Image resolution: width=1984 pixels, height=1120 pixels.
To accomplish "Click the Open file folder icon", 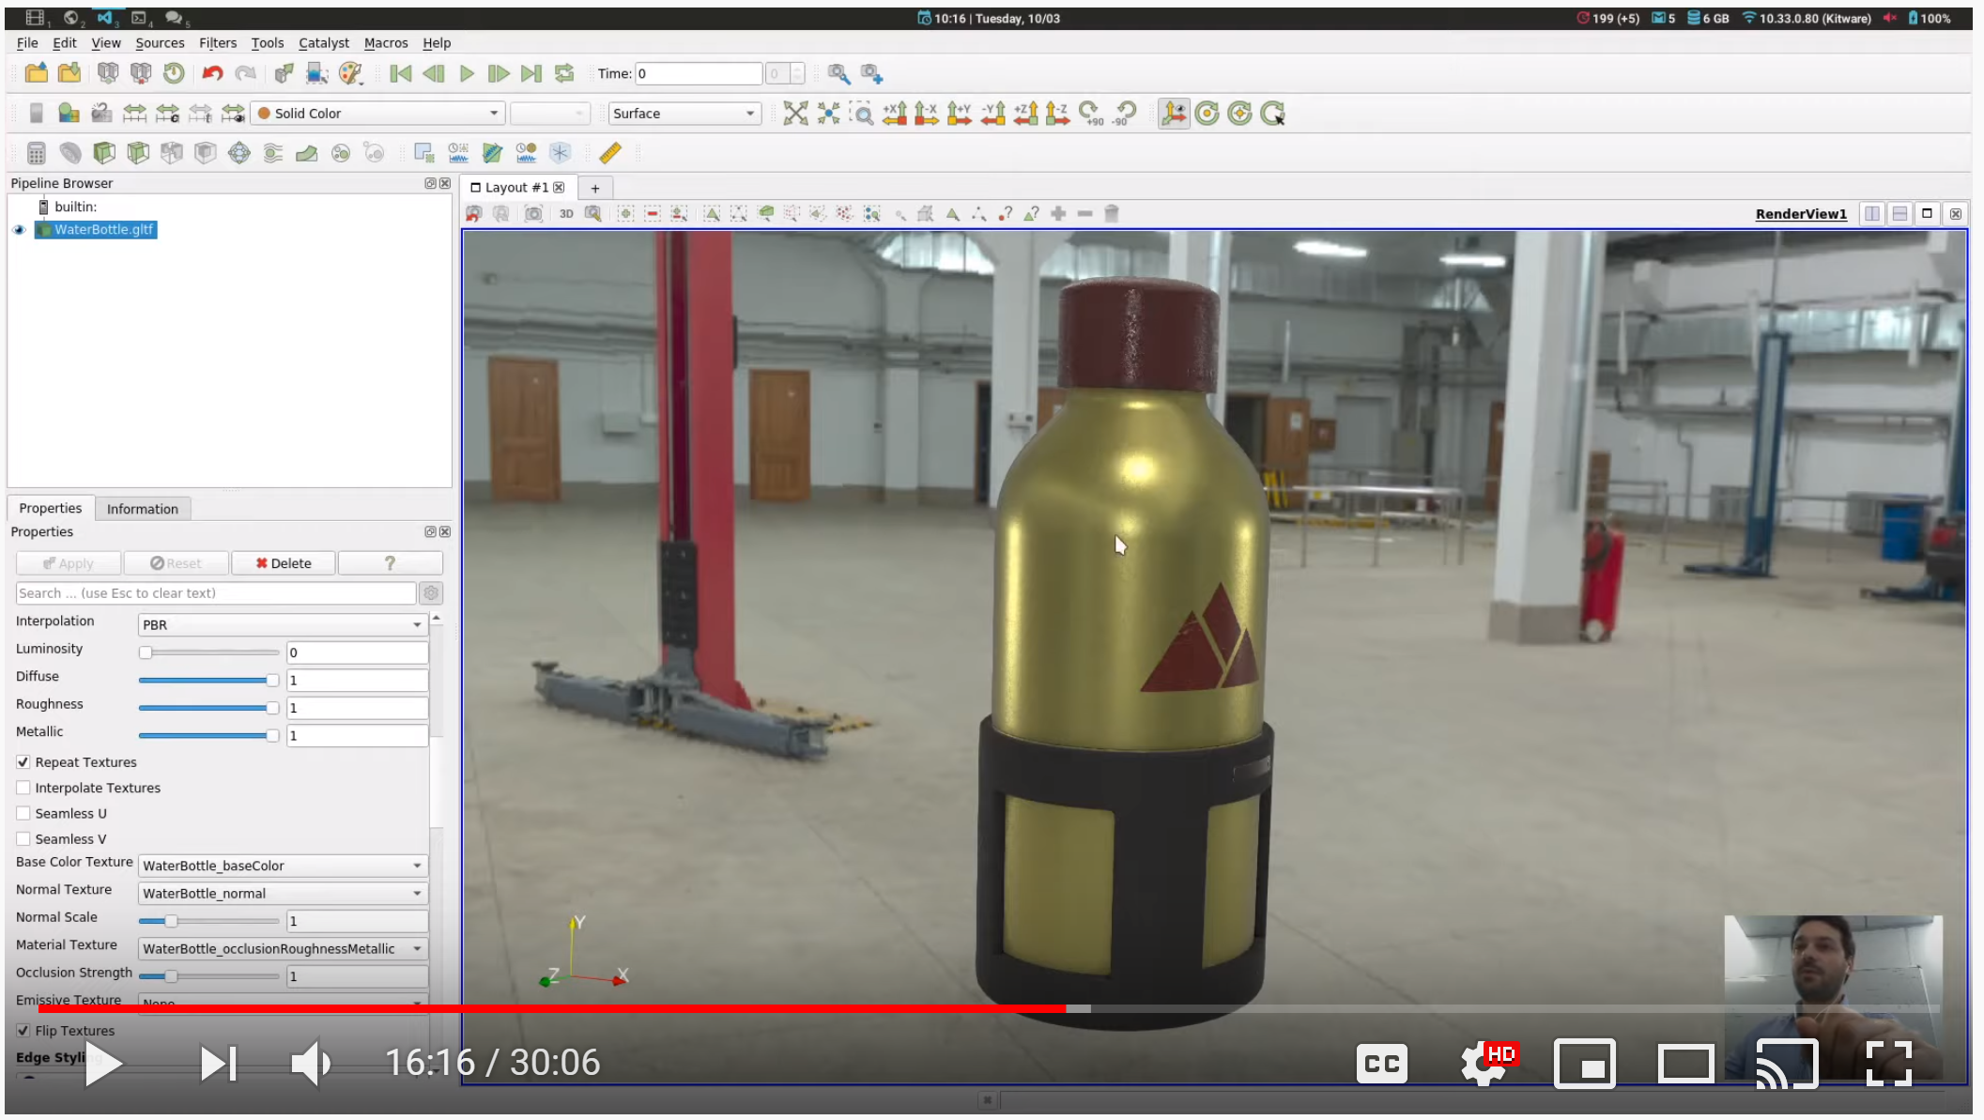I will 37,73.
